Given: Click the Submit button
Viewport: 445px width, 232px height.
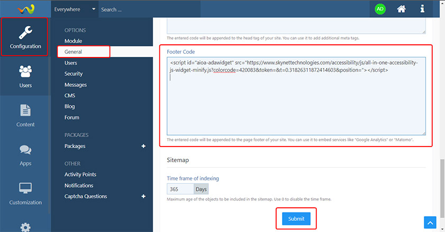Looking at the screenshot, I should coord(296,219).
